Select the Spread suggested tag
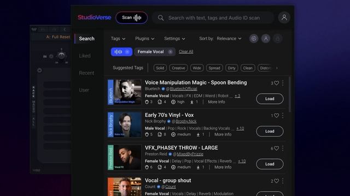Image resolution: width=350 pixels, height=196 pixels. pyautogui.click(x=214, y=68)
